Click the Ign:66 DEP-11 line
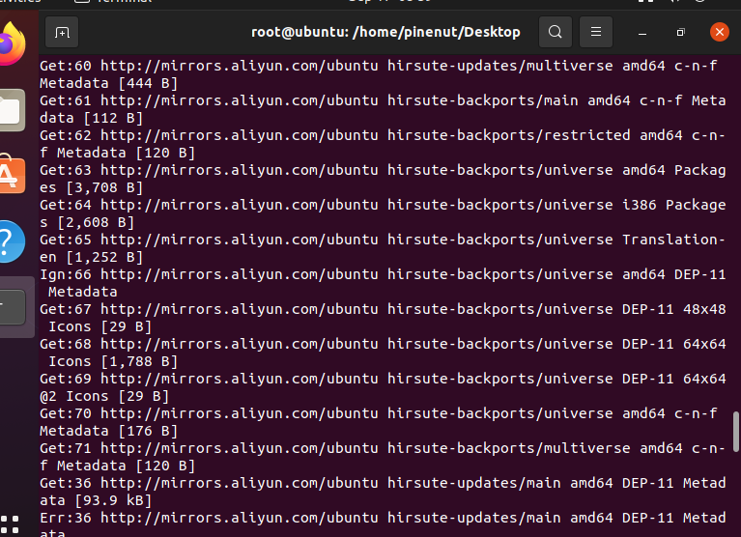The width and height of the screenshot is (741, 537). [383, 274]
